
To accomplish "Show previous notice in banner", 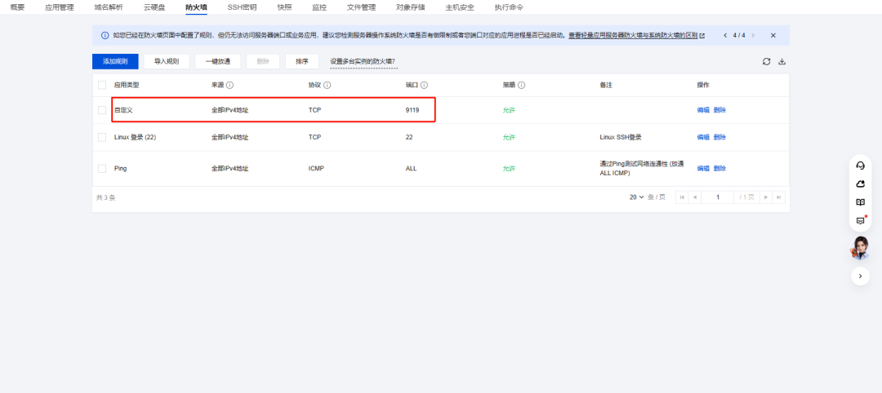I will tap(725, 35).
